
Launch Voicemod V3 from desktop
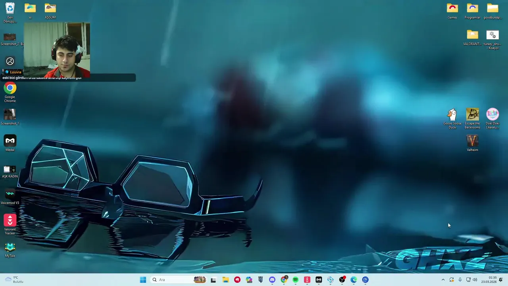pos(10,196)
